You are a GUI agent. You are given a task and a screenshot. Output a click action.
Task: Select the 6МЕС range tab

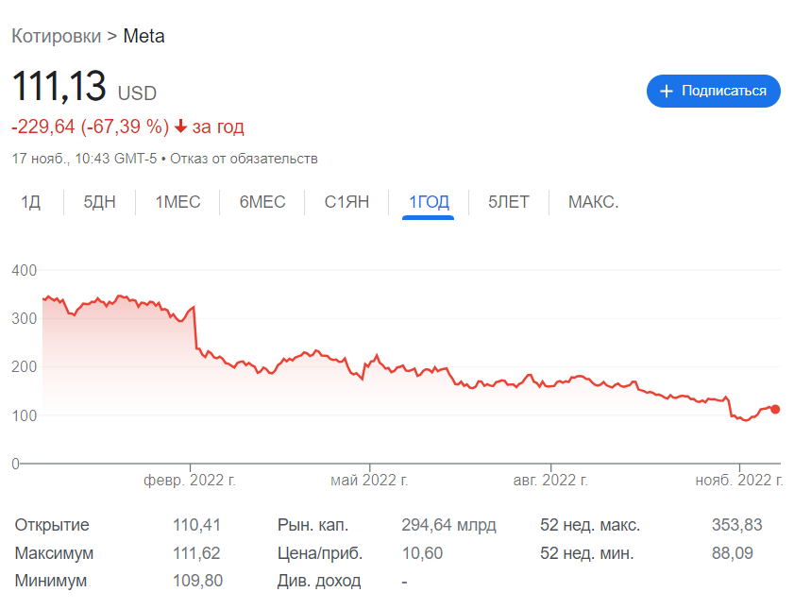point(262,202)
